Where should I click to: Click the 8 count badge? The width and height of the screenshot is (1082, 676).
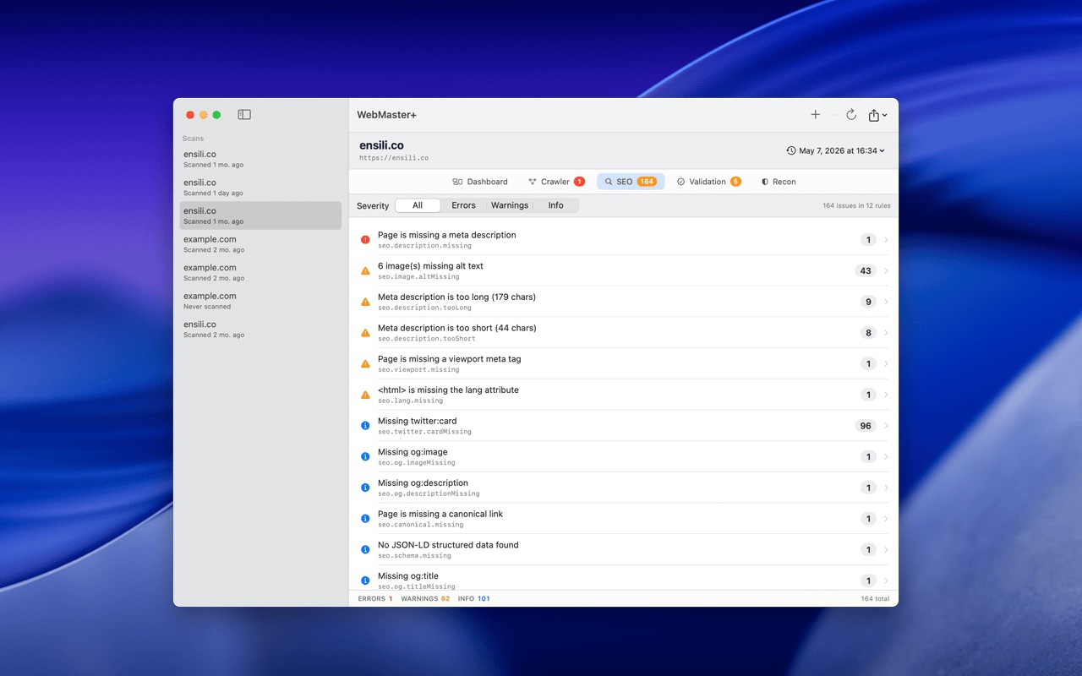(868, 333)
